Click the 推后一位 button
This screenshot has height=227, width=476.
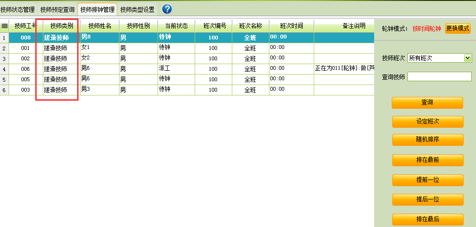click(427, 200)
